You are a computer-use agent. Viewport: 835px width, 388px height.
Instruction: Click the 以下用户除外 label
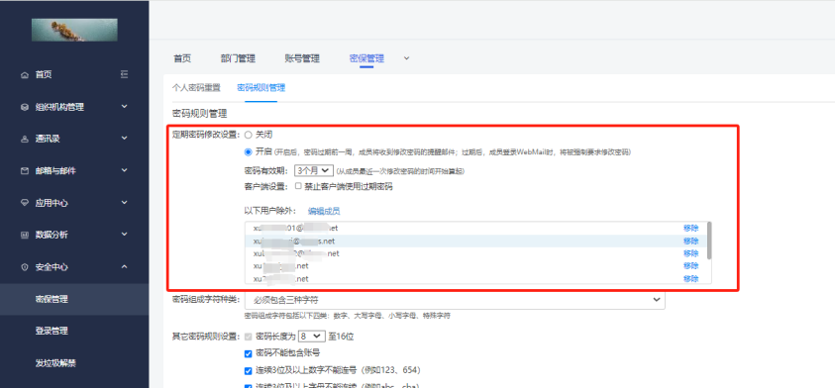[270, 211]
